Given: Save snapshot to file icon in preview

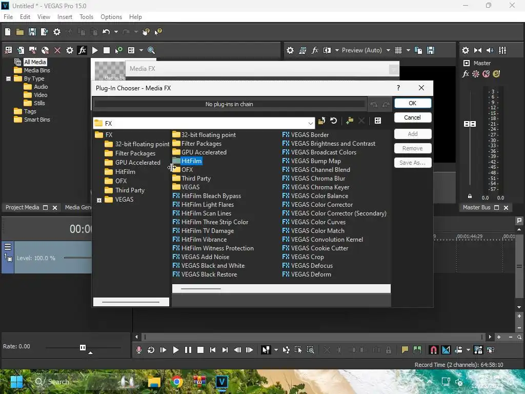Looking at the screenshot, I should pos(431,50).
